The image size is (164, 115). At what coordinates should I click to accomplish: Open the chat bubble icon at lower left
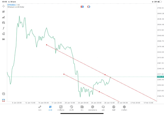[x=4, y=94]
